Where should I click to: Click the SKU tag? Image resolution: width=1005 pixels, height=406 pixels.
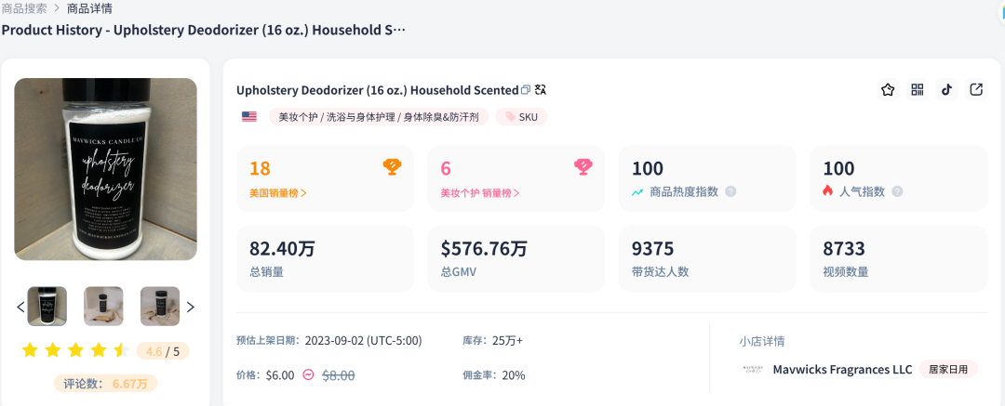click(x=521, y=117)
